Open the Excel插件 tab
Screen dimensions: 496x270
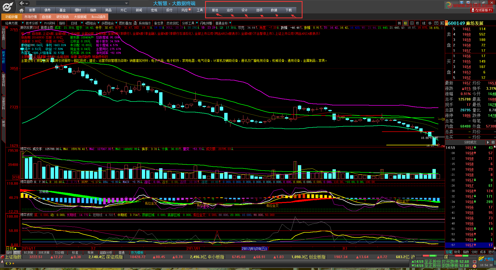pyautogui.click(x=98, y=17)
